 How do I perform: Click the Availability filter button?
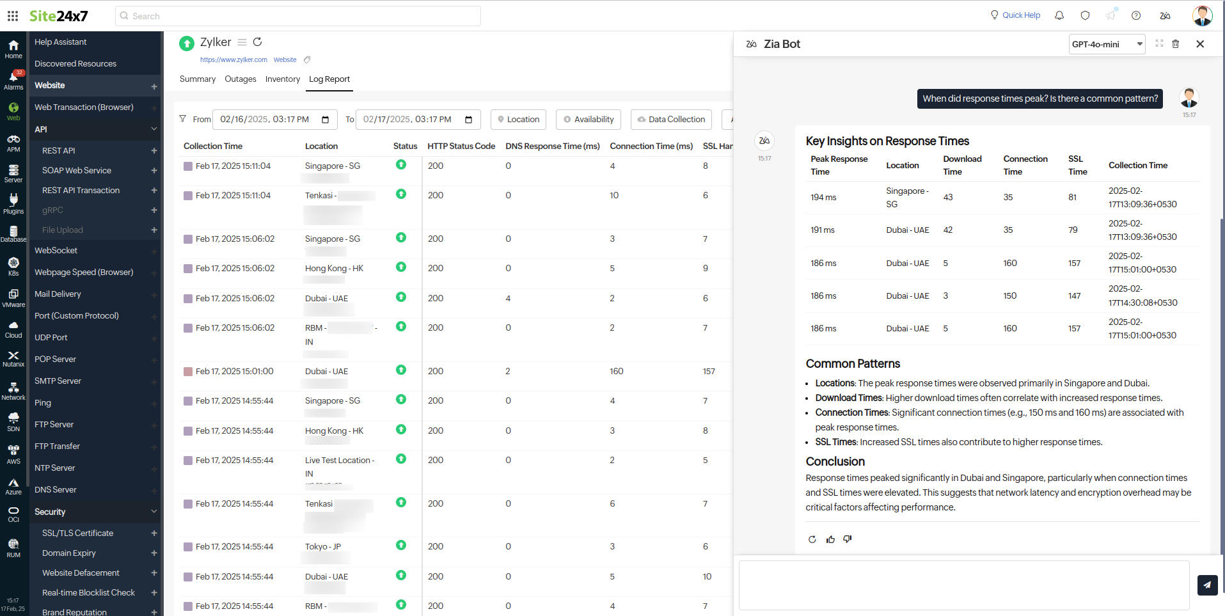point(589,120)
